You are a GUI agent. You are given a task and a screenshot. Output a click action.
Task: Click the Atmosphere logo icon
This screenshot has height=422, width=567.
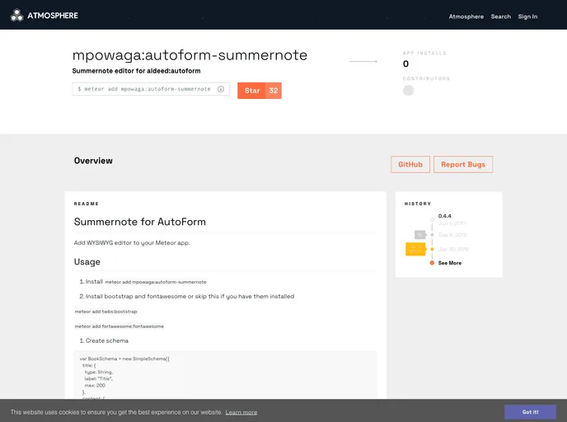[16, 15]
